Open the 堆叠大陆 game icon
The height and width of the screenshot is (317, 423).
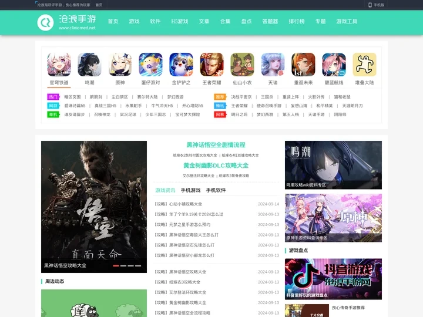pos(364,65)
